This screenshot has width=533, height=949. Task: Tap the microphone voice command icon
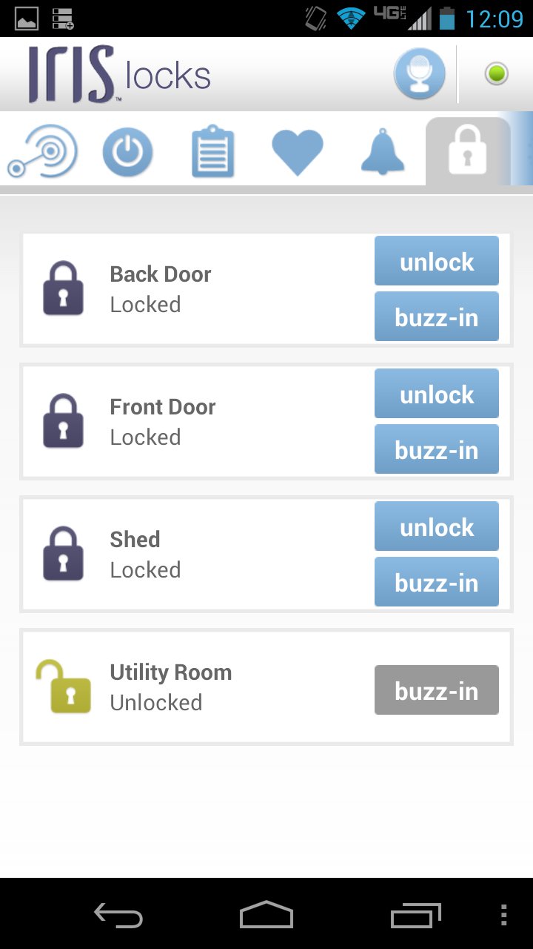click(x=420, y=74)
